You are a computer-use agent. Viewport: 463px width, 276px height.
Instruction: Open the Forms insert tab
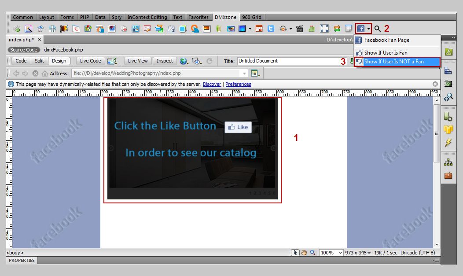point(67,17)
